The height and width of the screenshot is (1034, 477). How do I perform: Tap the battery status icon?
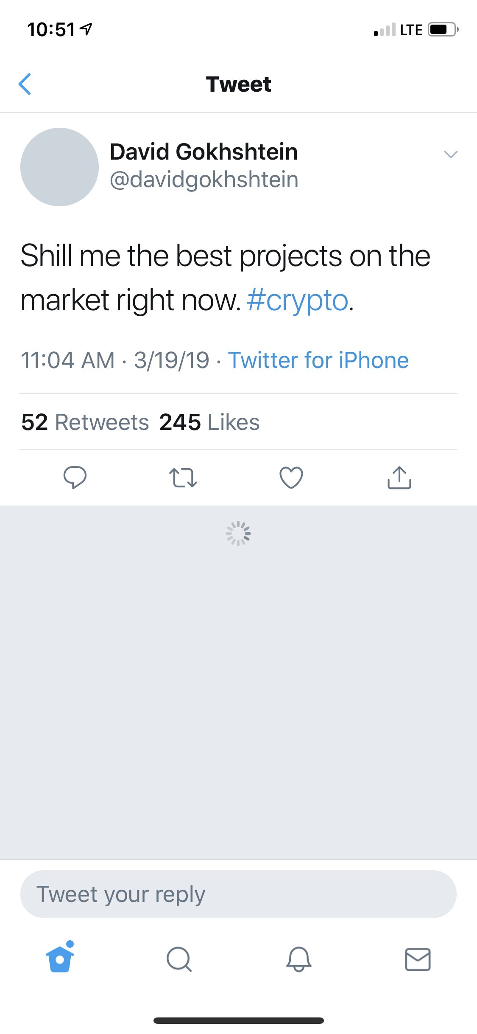[x=443, y=30]
